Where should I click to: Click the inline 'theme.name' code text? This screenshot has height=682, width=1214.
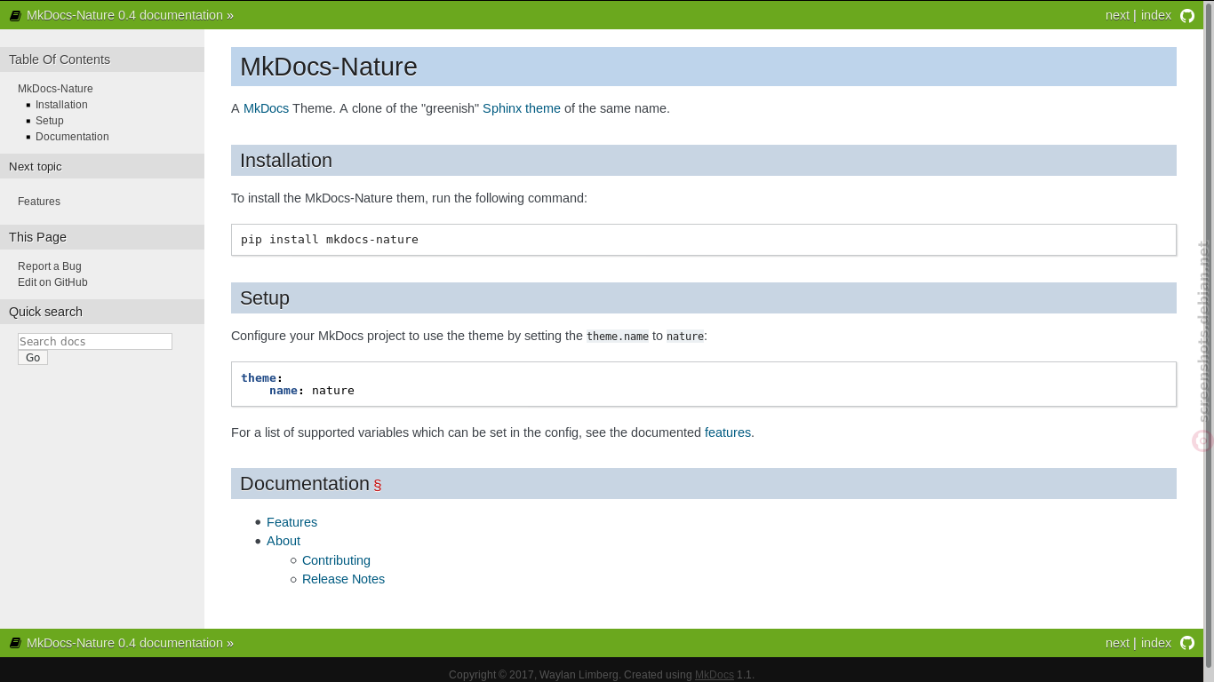(618, 337)
